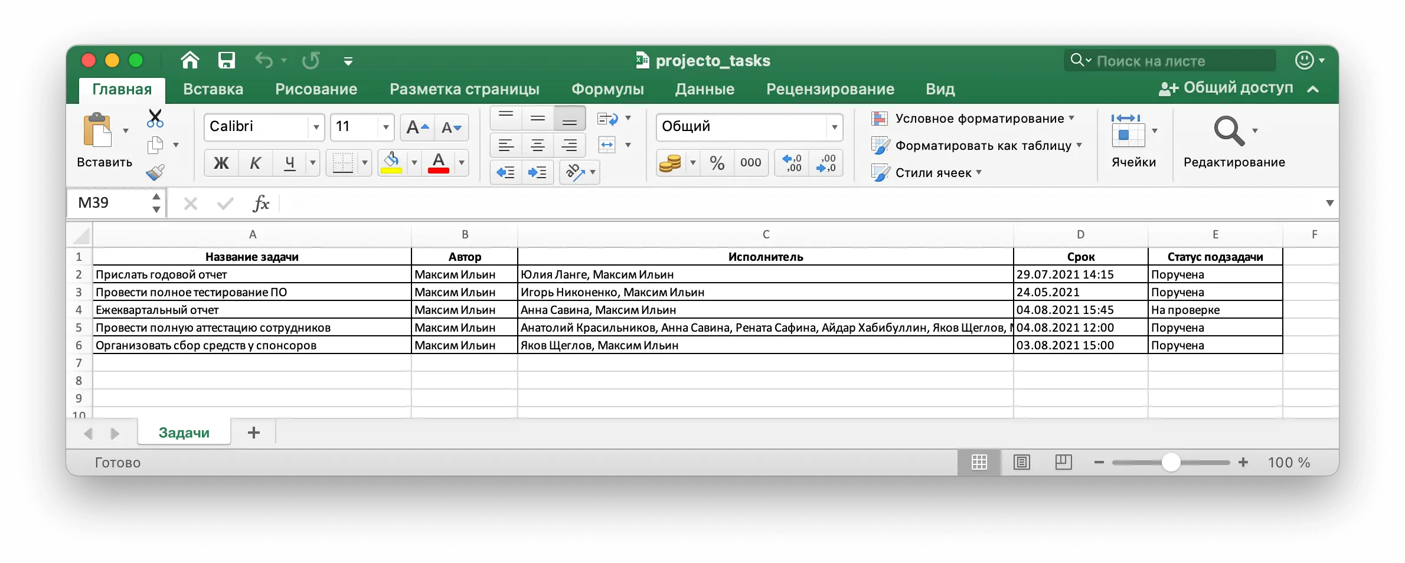1405x563 pixels.
Task: Click the Общий доступ share button
Action: (x=1227, y=88)
